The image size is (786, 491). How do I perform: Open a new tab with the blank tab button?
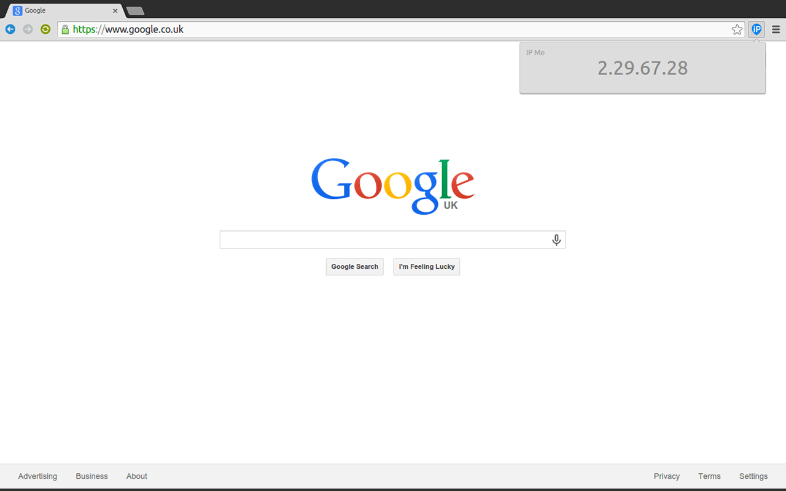point(135,11)
